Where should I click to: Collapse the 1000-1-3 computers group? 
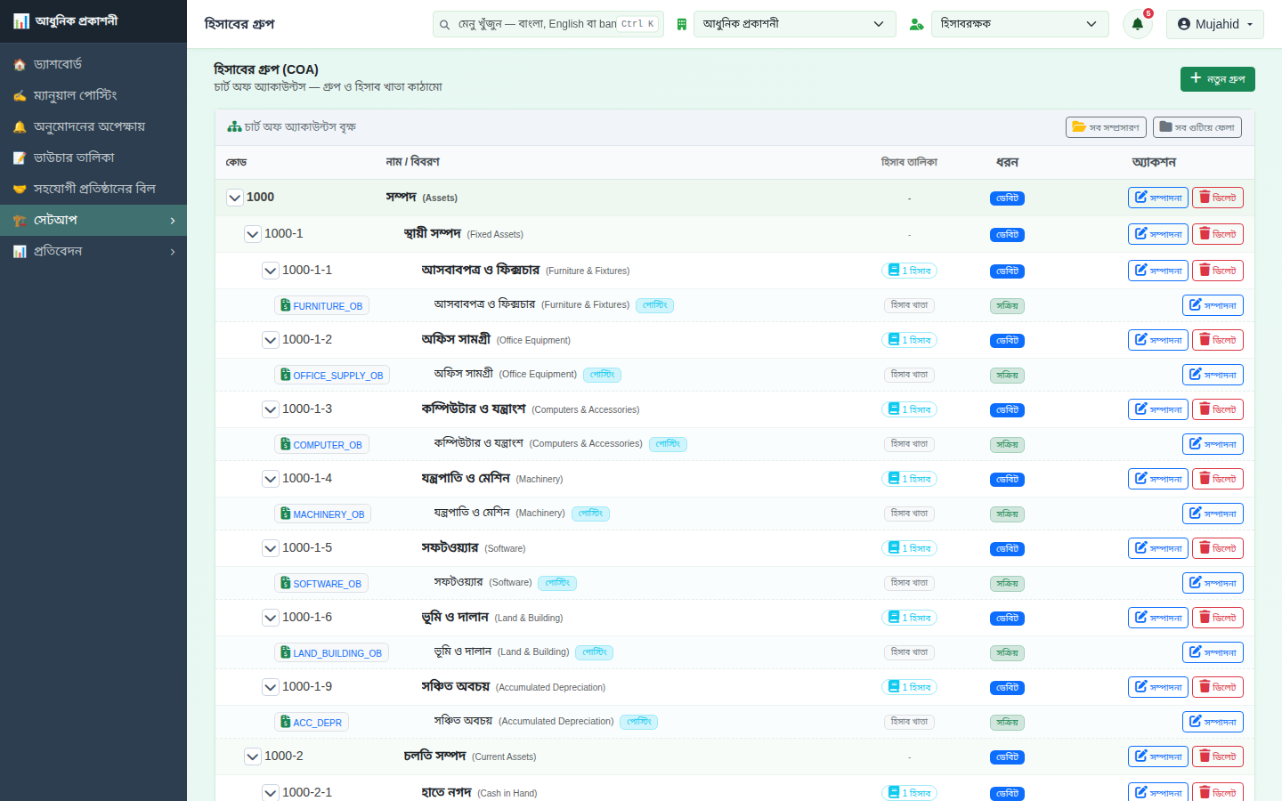[x=270, y=409]
